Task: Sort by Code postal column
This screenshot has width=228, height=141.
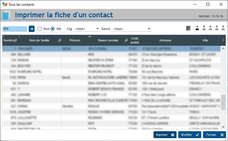Action: pyautogui.click(x=135, y=40)
